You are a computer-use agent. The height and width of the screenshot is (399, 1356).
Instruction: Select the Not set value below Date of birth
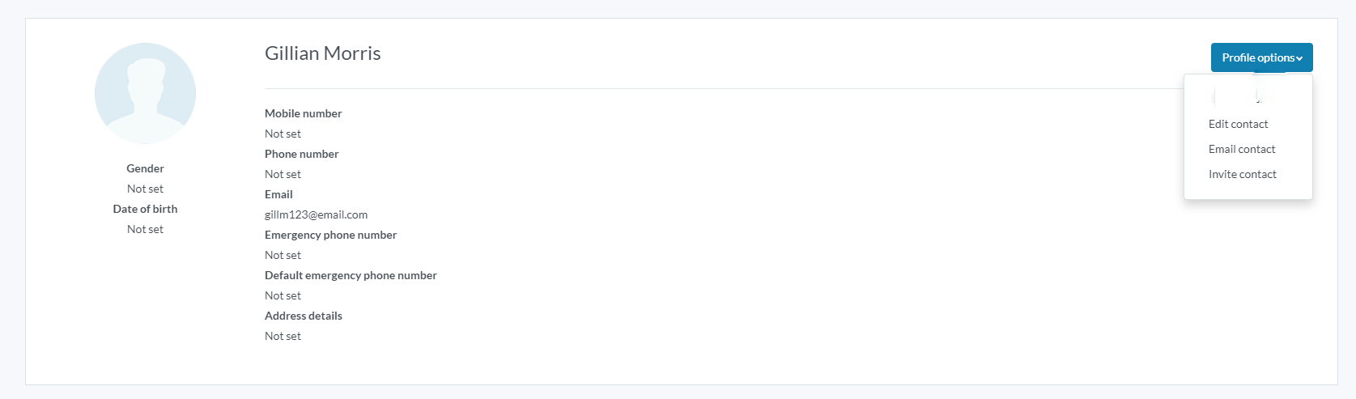[x=145, y=229]
